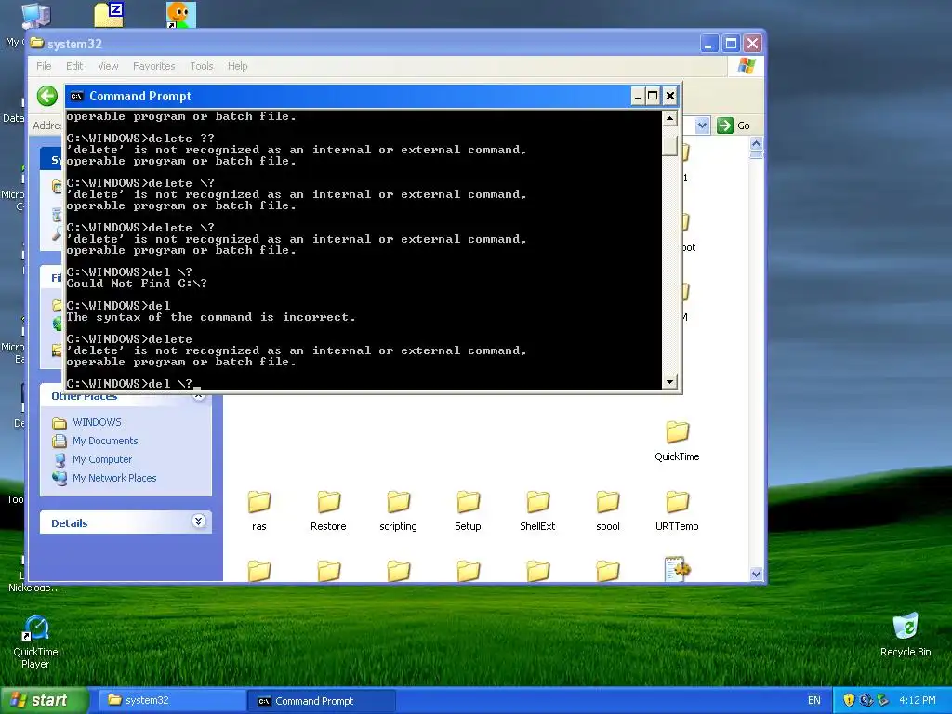
Task: Select the ShellExt folder
Action: (537, 511)
